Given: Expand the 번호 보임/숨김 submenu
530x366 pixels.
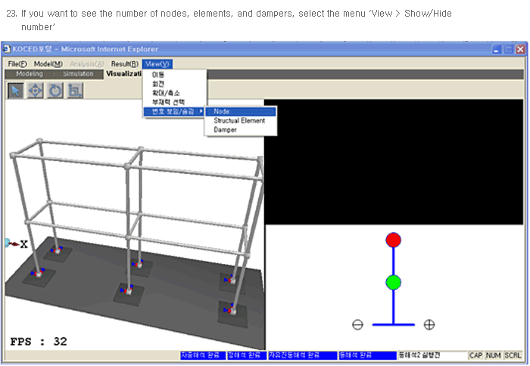Looking at the screenshot, I should tap(173, 111).
